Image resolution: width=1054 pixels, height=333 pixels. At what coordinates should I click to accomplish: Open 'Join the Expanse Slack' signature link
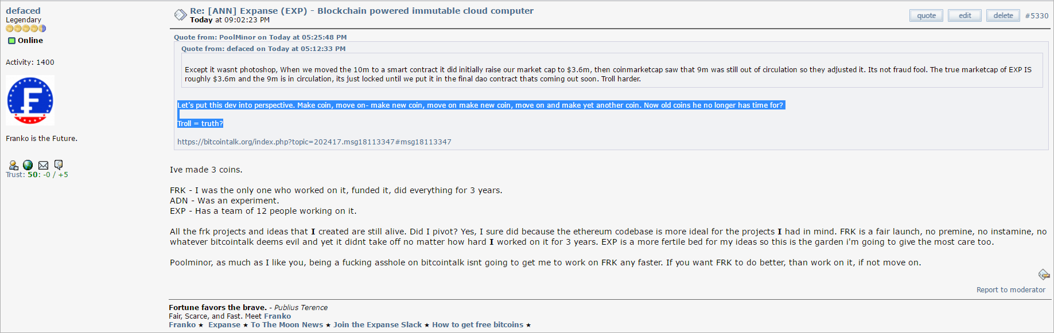click(378, 325)
